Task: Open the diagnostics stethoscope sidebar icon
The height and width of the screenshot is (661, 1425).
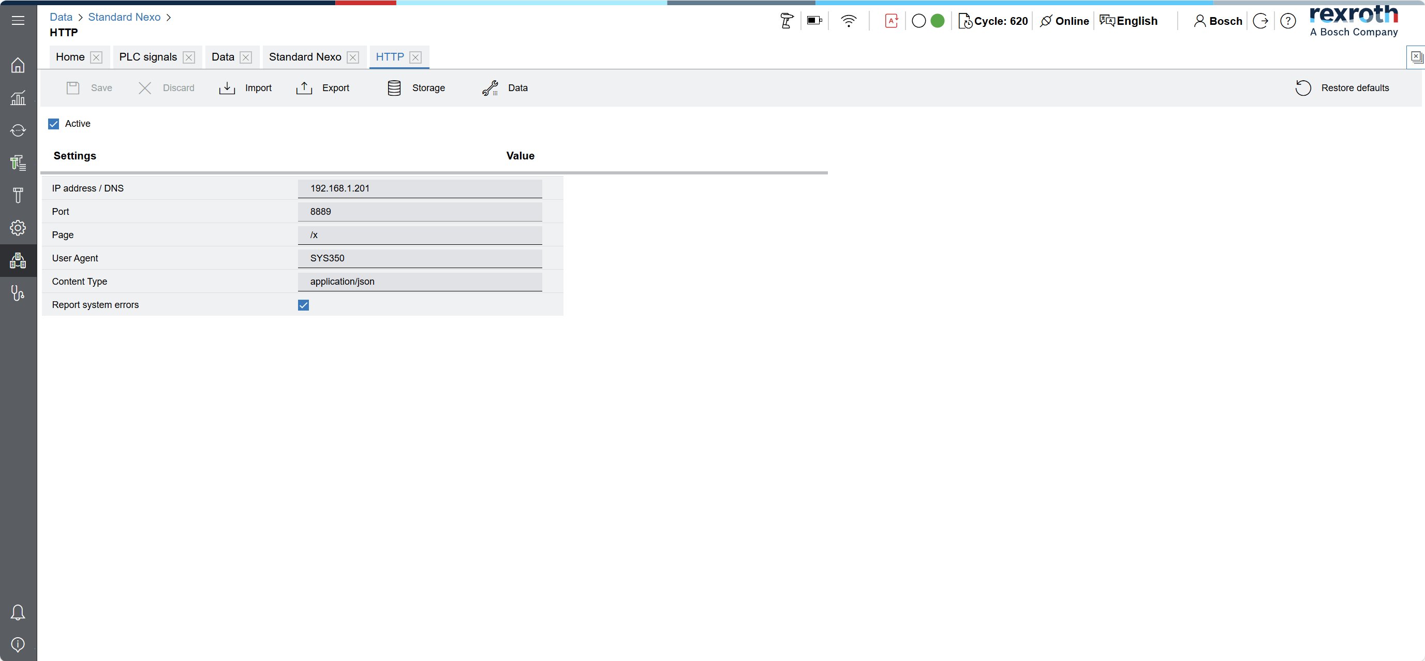Action: coord(18,293)
